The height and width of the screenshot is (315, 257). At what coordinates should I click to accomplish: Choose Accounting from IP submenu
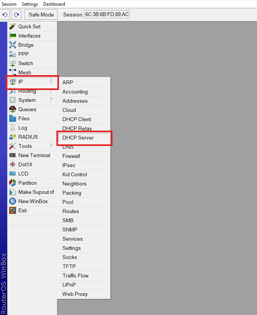[x=84, y=92]
